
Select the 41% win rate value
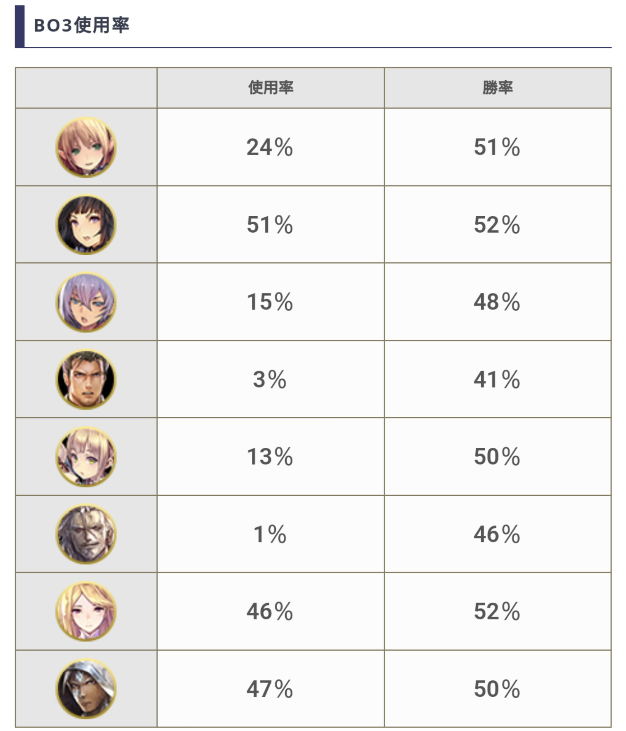pos(497,380)
